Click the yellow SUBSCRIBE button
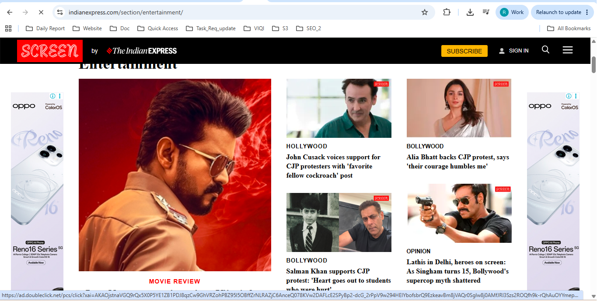 464,51
